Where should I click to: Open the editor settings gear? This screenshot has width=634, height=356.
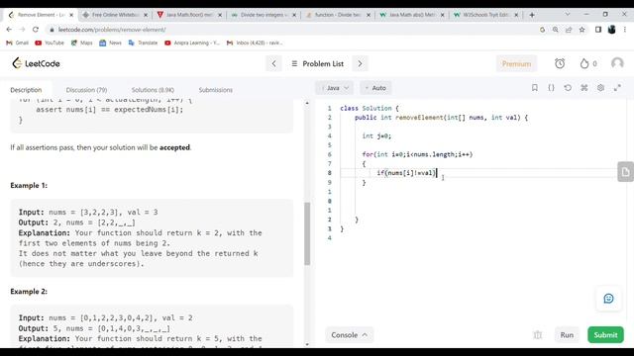click(x=601, y=88)
